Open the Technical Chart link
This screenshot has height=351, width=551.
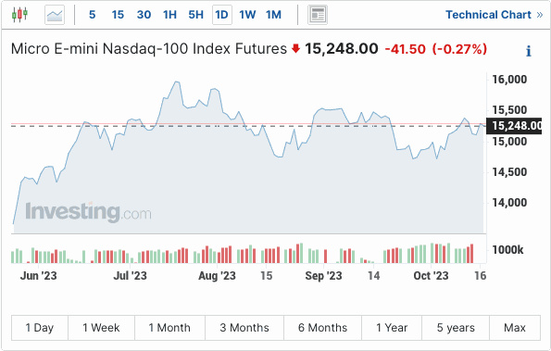[x=495, y=15]
